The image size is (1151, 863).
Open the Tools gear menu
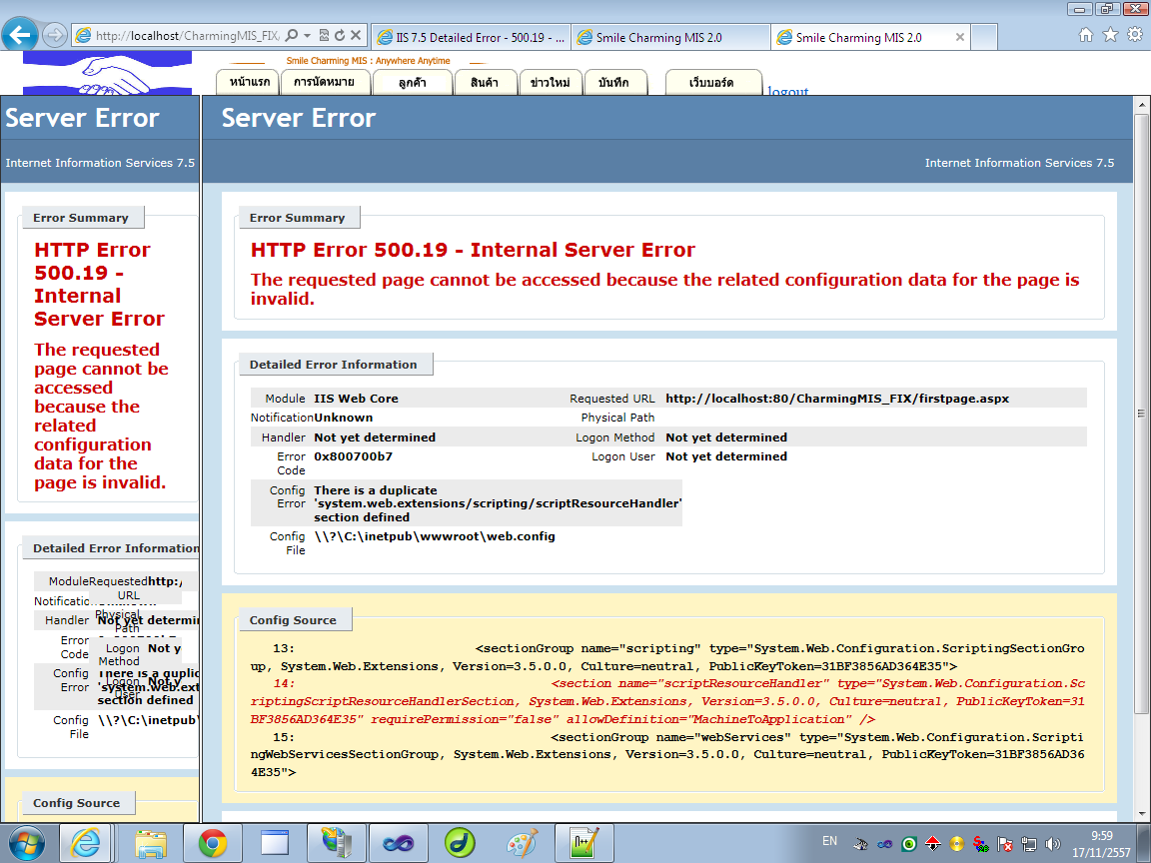1135,35
